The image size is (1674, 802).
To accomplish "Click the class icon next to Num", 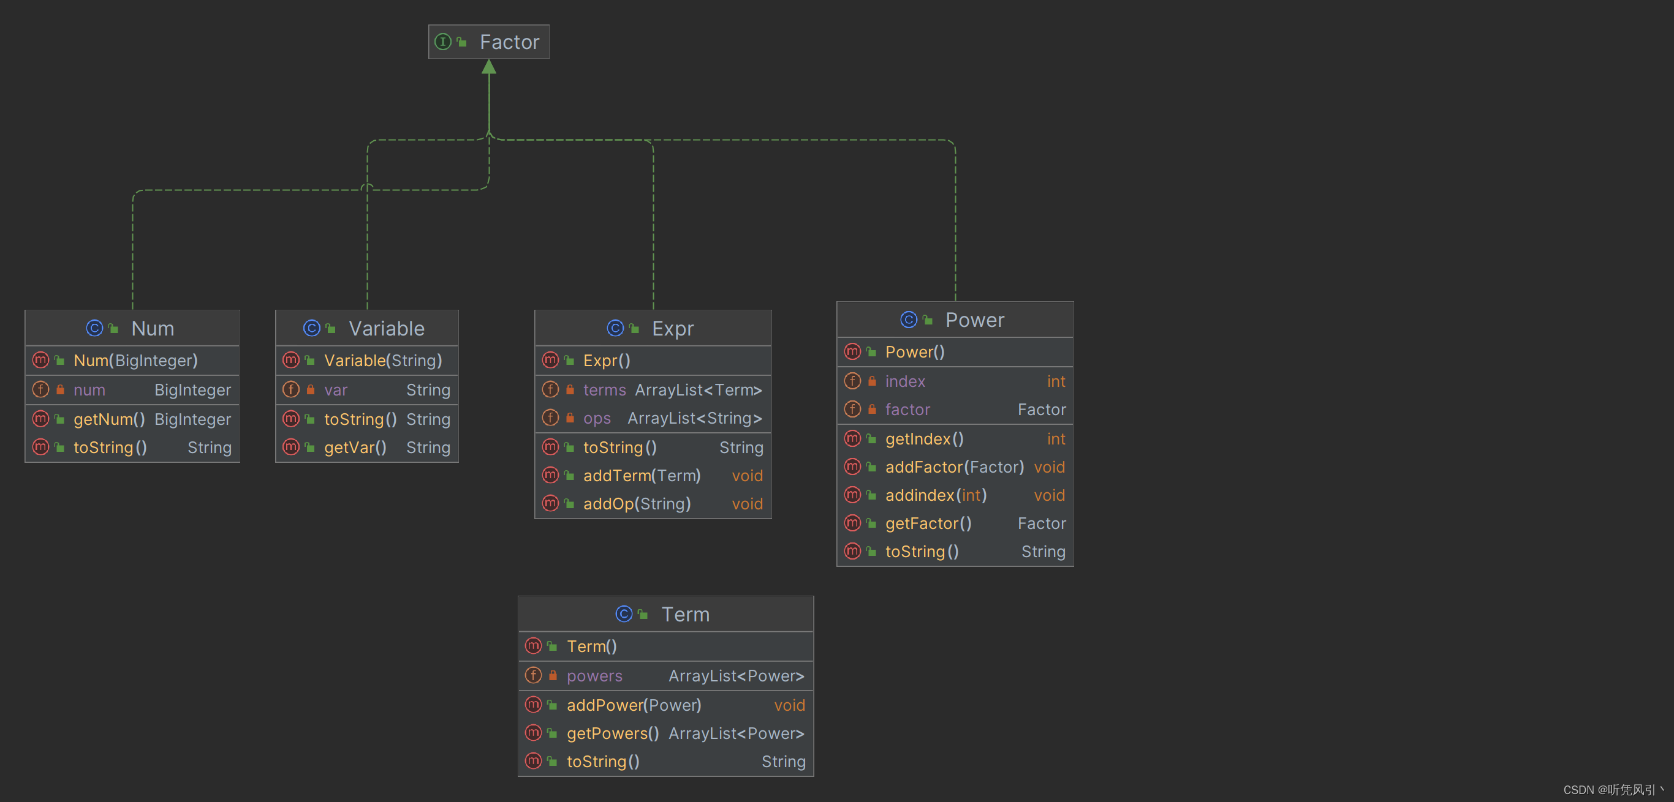I will [95, 329].
